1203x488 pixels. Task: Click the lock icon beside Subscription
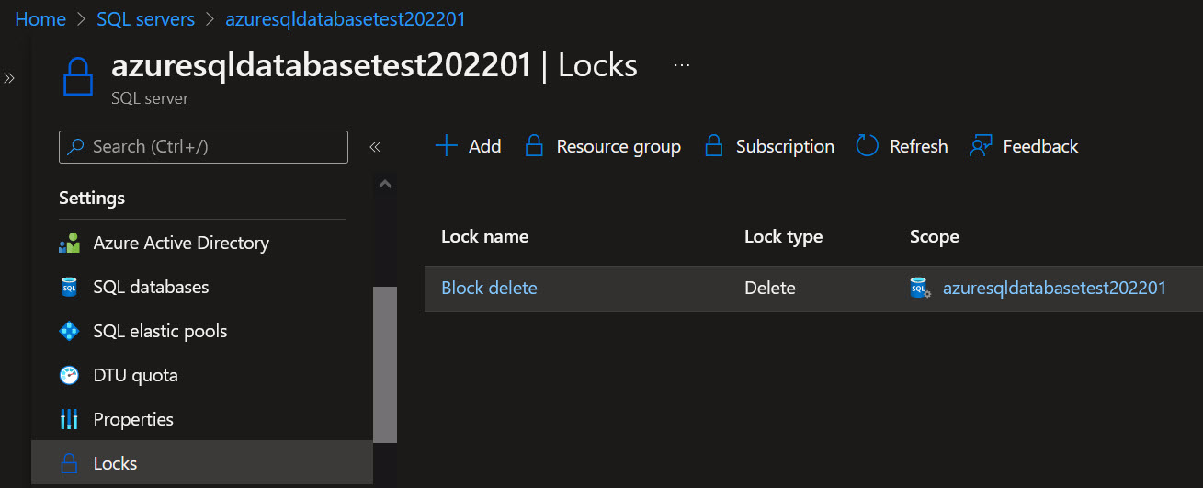click(x=713, y=146)
